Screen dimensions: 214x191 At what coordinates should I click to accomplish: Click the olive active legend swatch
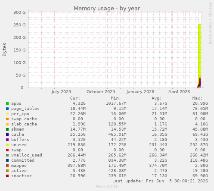click(7, 171)
